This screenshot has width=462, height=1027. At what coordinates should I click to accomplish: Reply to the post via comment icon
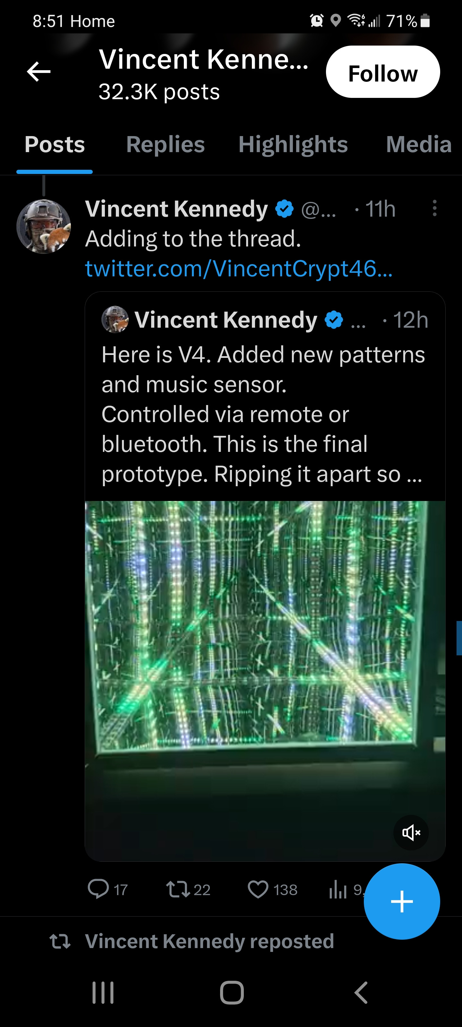click(98, 889)
